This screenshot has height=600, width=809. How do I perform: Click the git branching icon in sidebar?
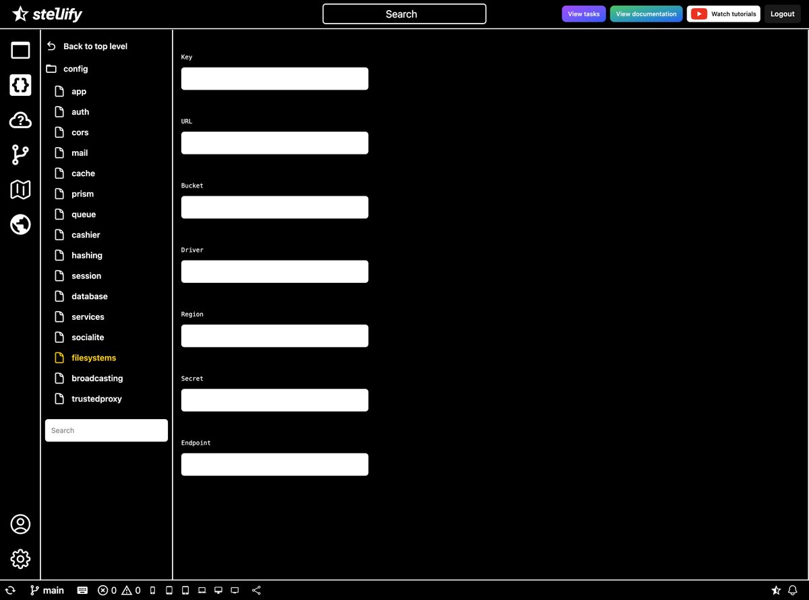[x=20, y=155]
